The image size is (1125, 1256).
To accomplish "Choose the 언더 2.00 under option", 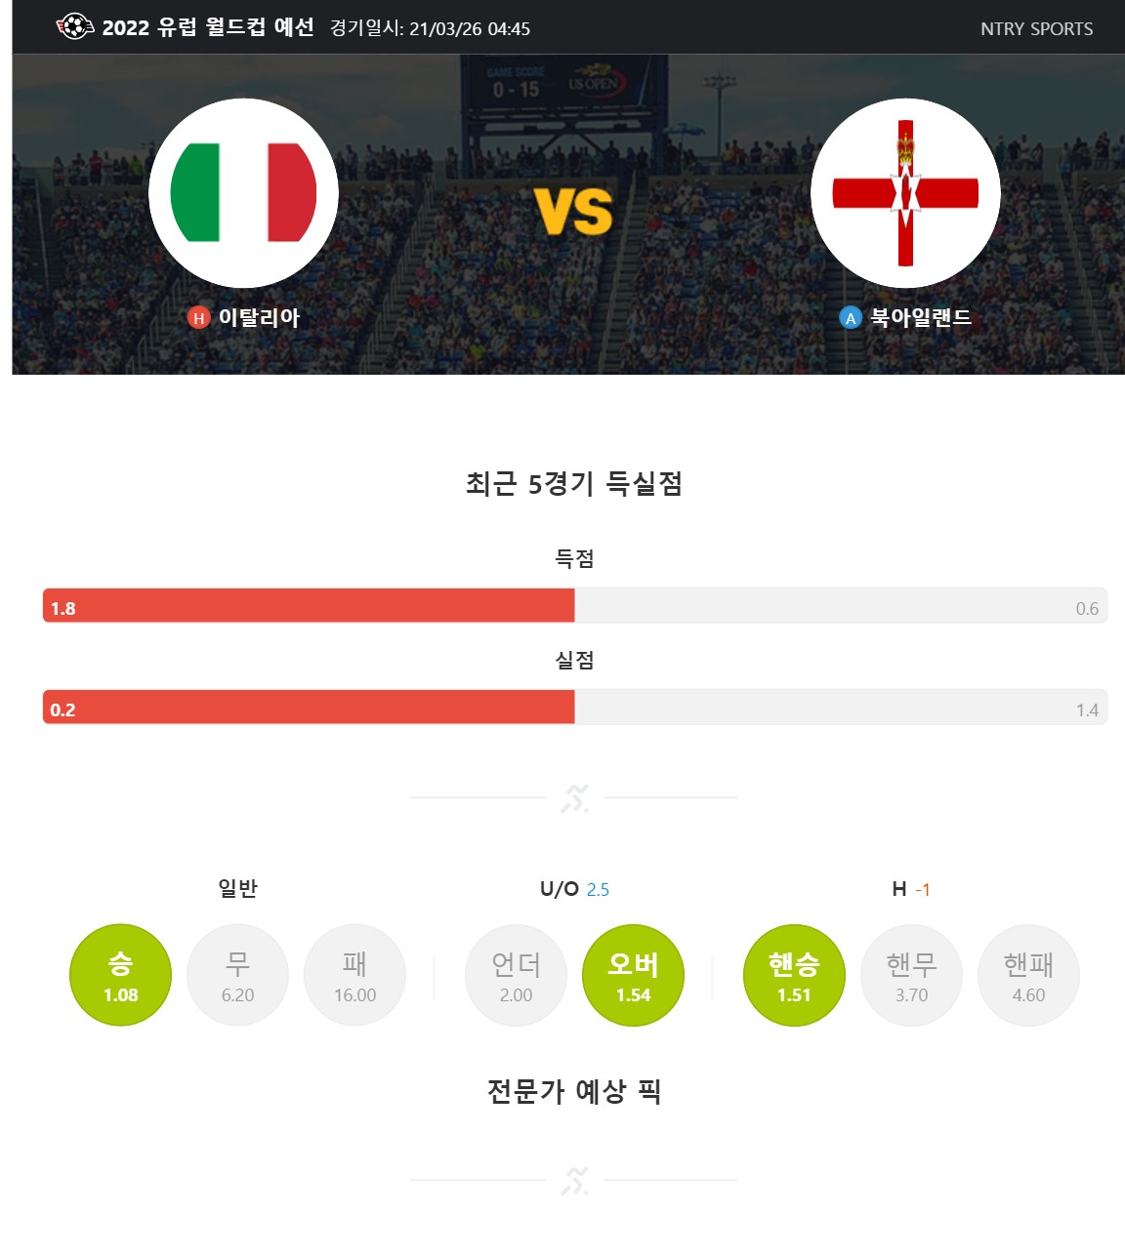I will 516,975.
